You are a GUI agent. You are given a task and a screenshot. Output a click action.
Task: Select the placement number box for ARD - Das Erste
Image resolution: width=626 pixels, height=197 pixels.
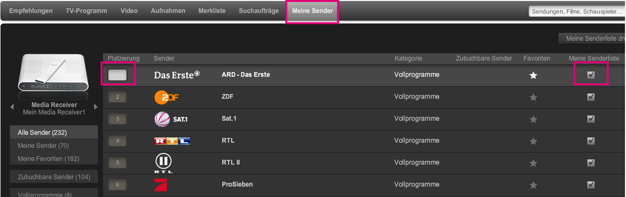click(117, 75)
